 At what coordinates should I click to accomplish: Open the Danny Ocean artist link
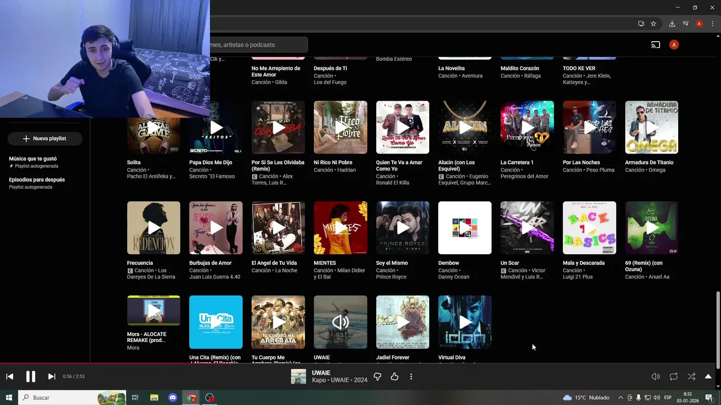453,277
